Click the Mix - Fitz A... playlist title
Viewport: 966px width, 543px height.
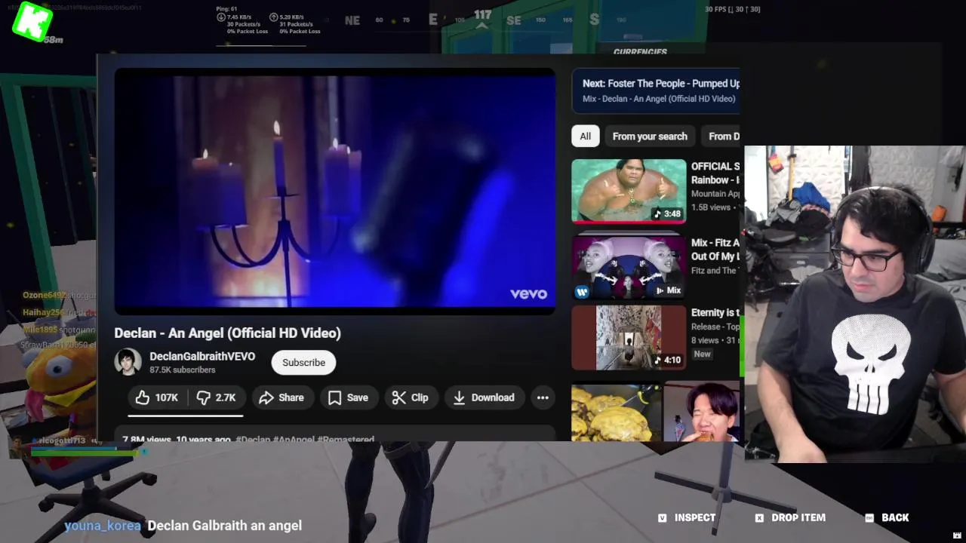tap(715, 250)
